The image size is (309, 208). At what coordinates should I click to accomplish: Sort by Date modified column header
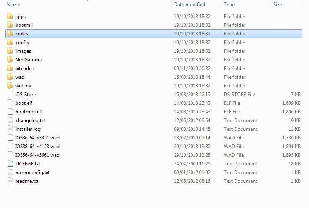(x=189, y=4)
